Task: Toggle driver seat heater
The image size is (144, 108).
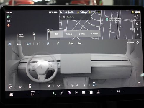Action: [x=10, y=86]
